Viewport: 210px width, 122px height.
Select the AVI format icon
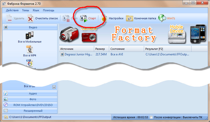pyautogui.click(x=30, y=63)
